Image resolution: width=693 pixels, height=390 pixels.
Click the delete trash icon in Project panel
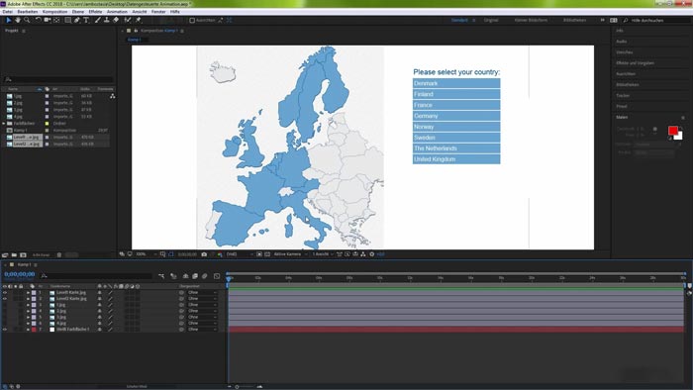click(59, 254)
